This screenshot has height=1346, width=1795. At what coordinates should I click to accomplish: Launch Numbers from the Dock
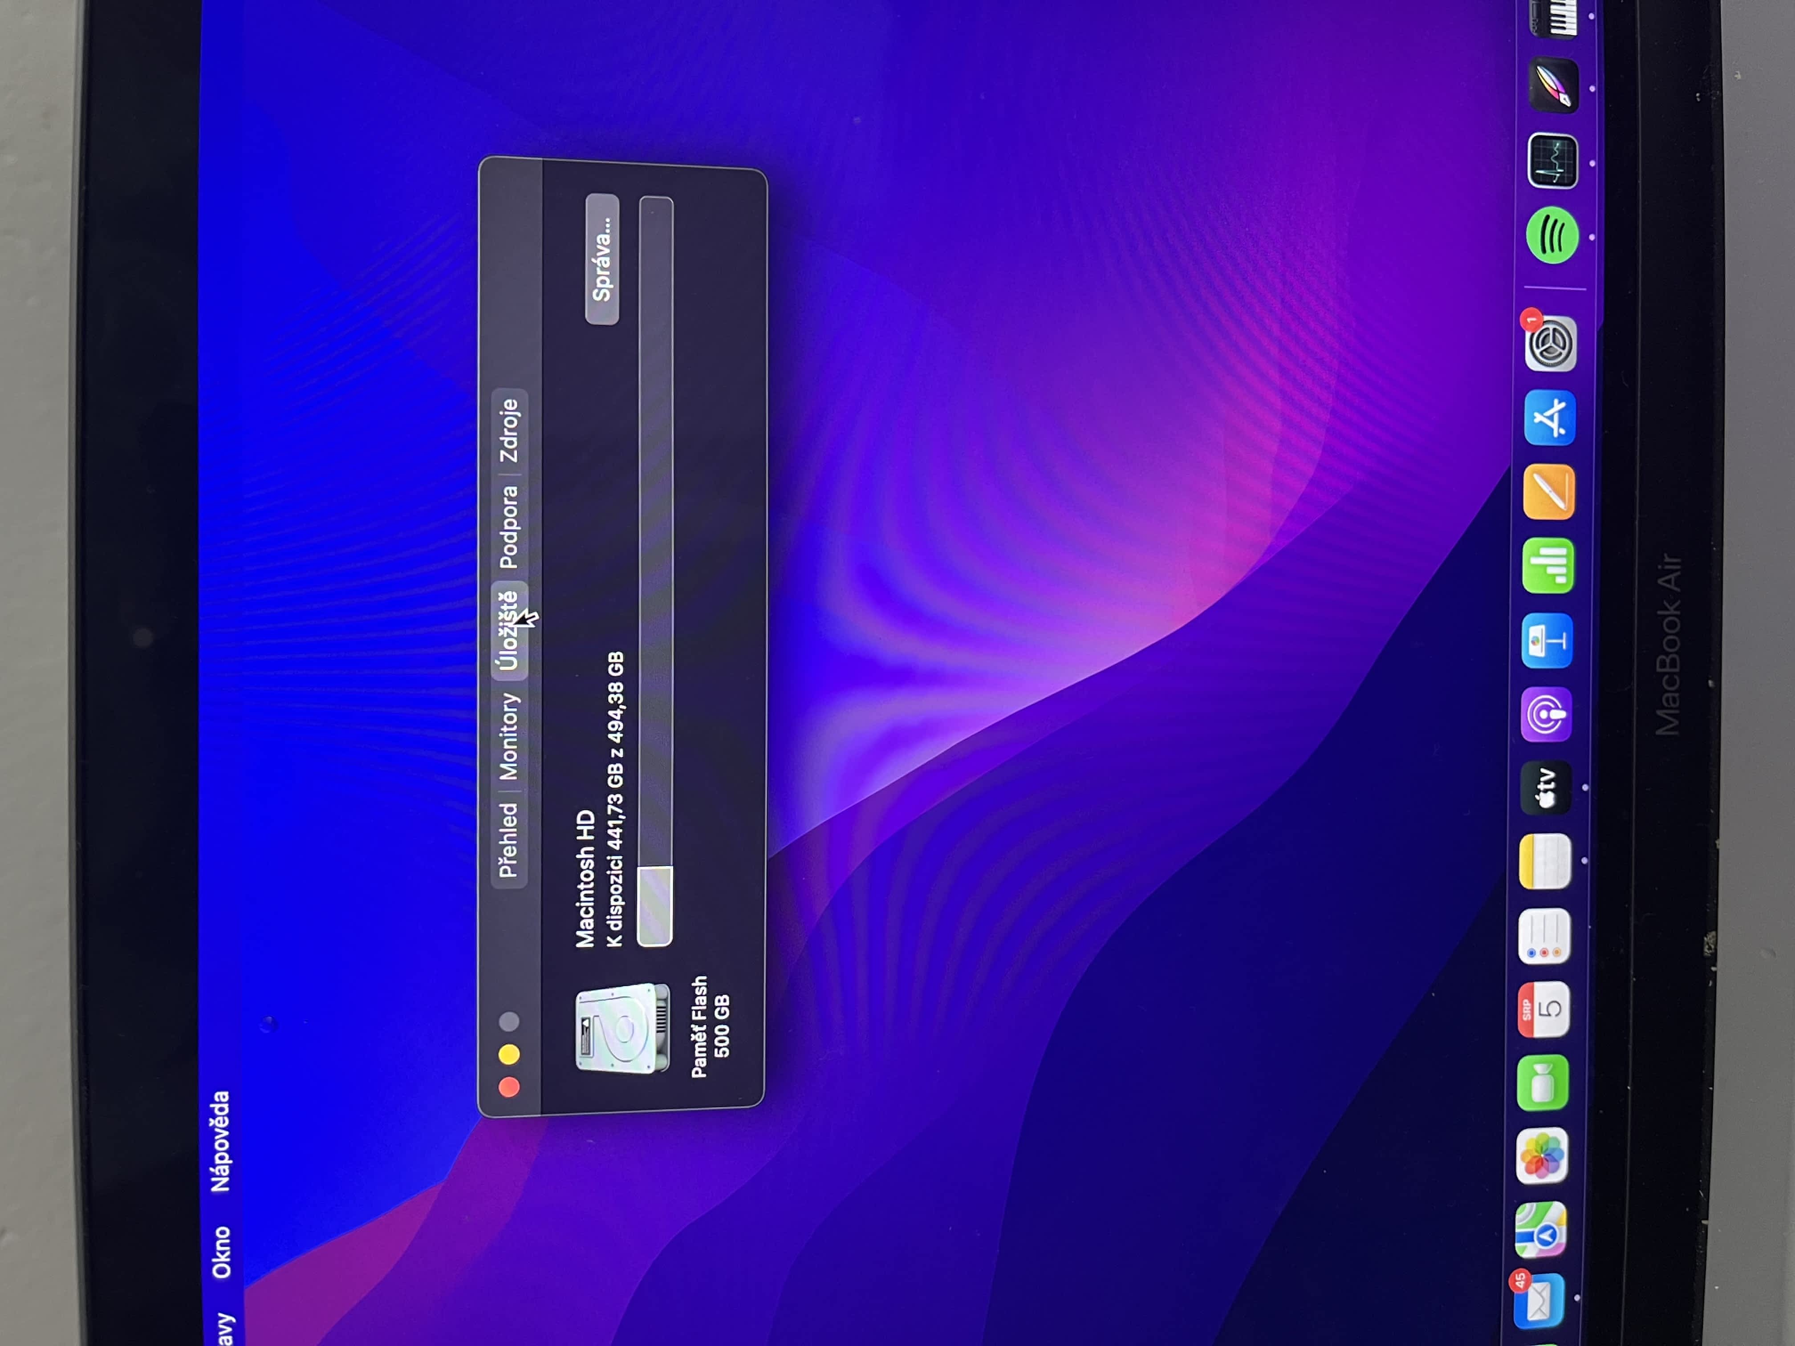tap(1548, 565)
